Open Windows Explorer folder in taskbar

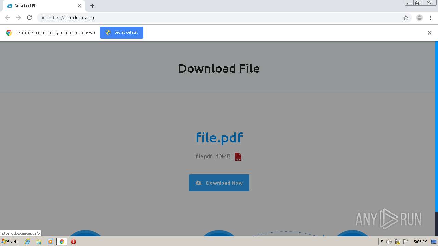[39, 242]
